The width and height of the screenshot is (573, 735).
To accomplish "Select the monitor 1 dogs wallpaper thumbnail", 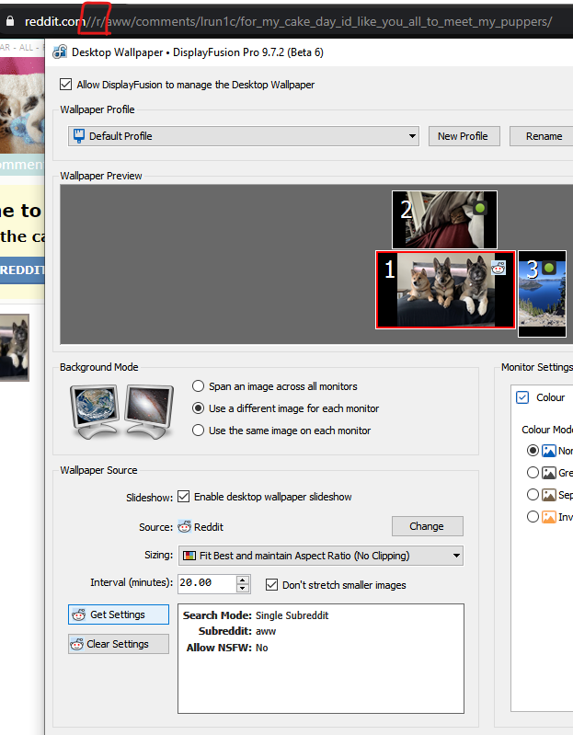I will [445, 290].
